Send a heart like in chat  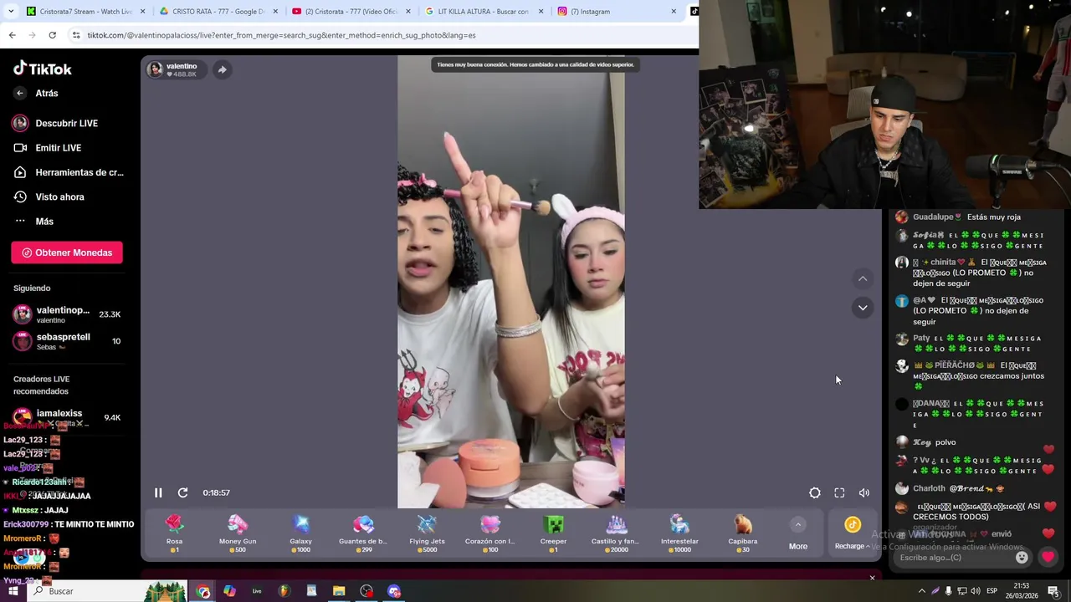pos(1048,557)
